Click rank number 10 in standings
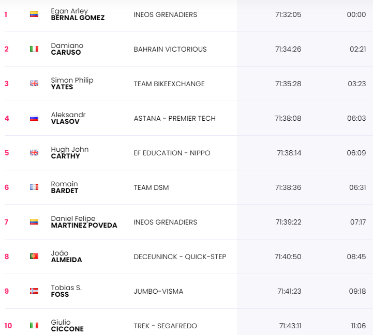This screenshot has width=373, height=335. pyautogui.click(x=7, y=326)
